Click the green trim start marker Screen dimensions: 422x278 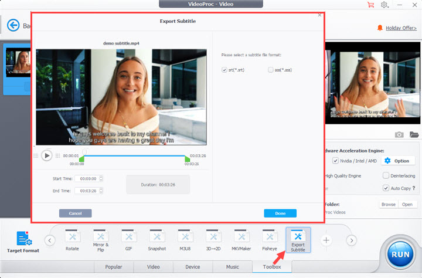[x=81, y=159]
